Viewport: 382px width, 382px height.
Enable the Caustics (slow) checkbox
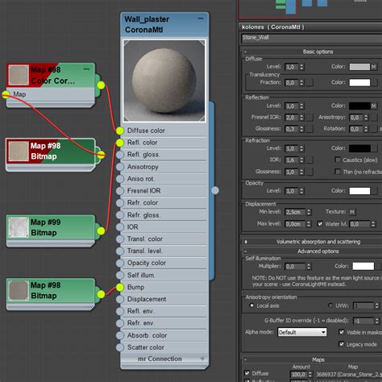(338, 160)
